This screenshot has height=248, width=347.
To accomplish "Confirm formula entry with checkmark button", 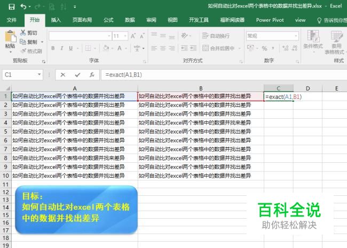I will pyautogui.click(x=77, y=75).
